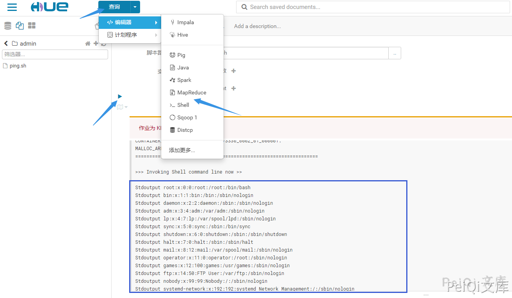This screenshot has width=512, height=298.
Task: Open ping.sh in the file list
Action: pyautogui.click(x=18, y=66)
